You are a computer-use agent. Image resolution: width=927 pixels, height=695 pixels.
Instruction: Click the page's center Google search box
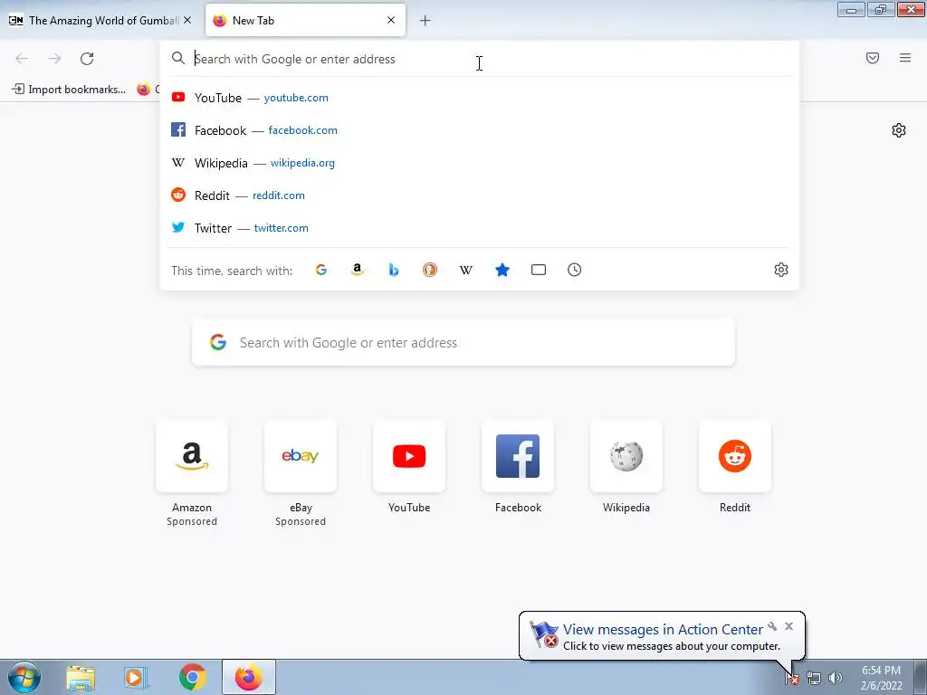click(463, 343)
